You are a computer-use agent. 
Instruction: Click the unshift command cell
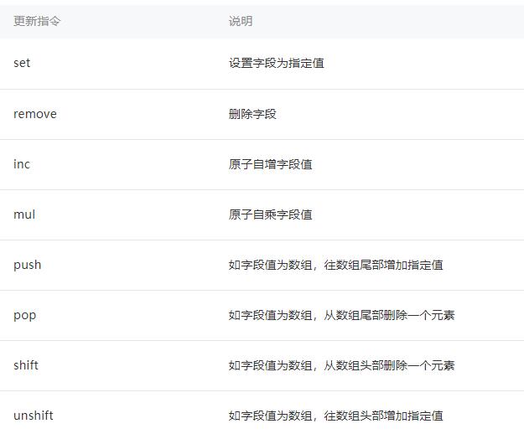coord(34,416)
